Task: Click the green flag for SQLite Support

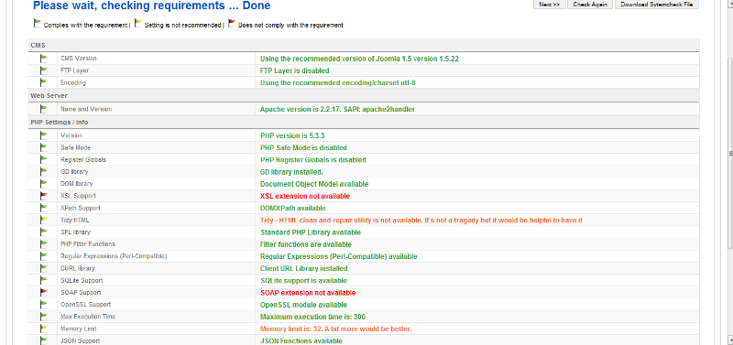Action: (x=44, y=281)
